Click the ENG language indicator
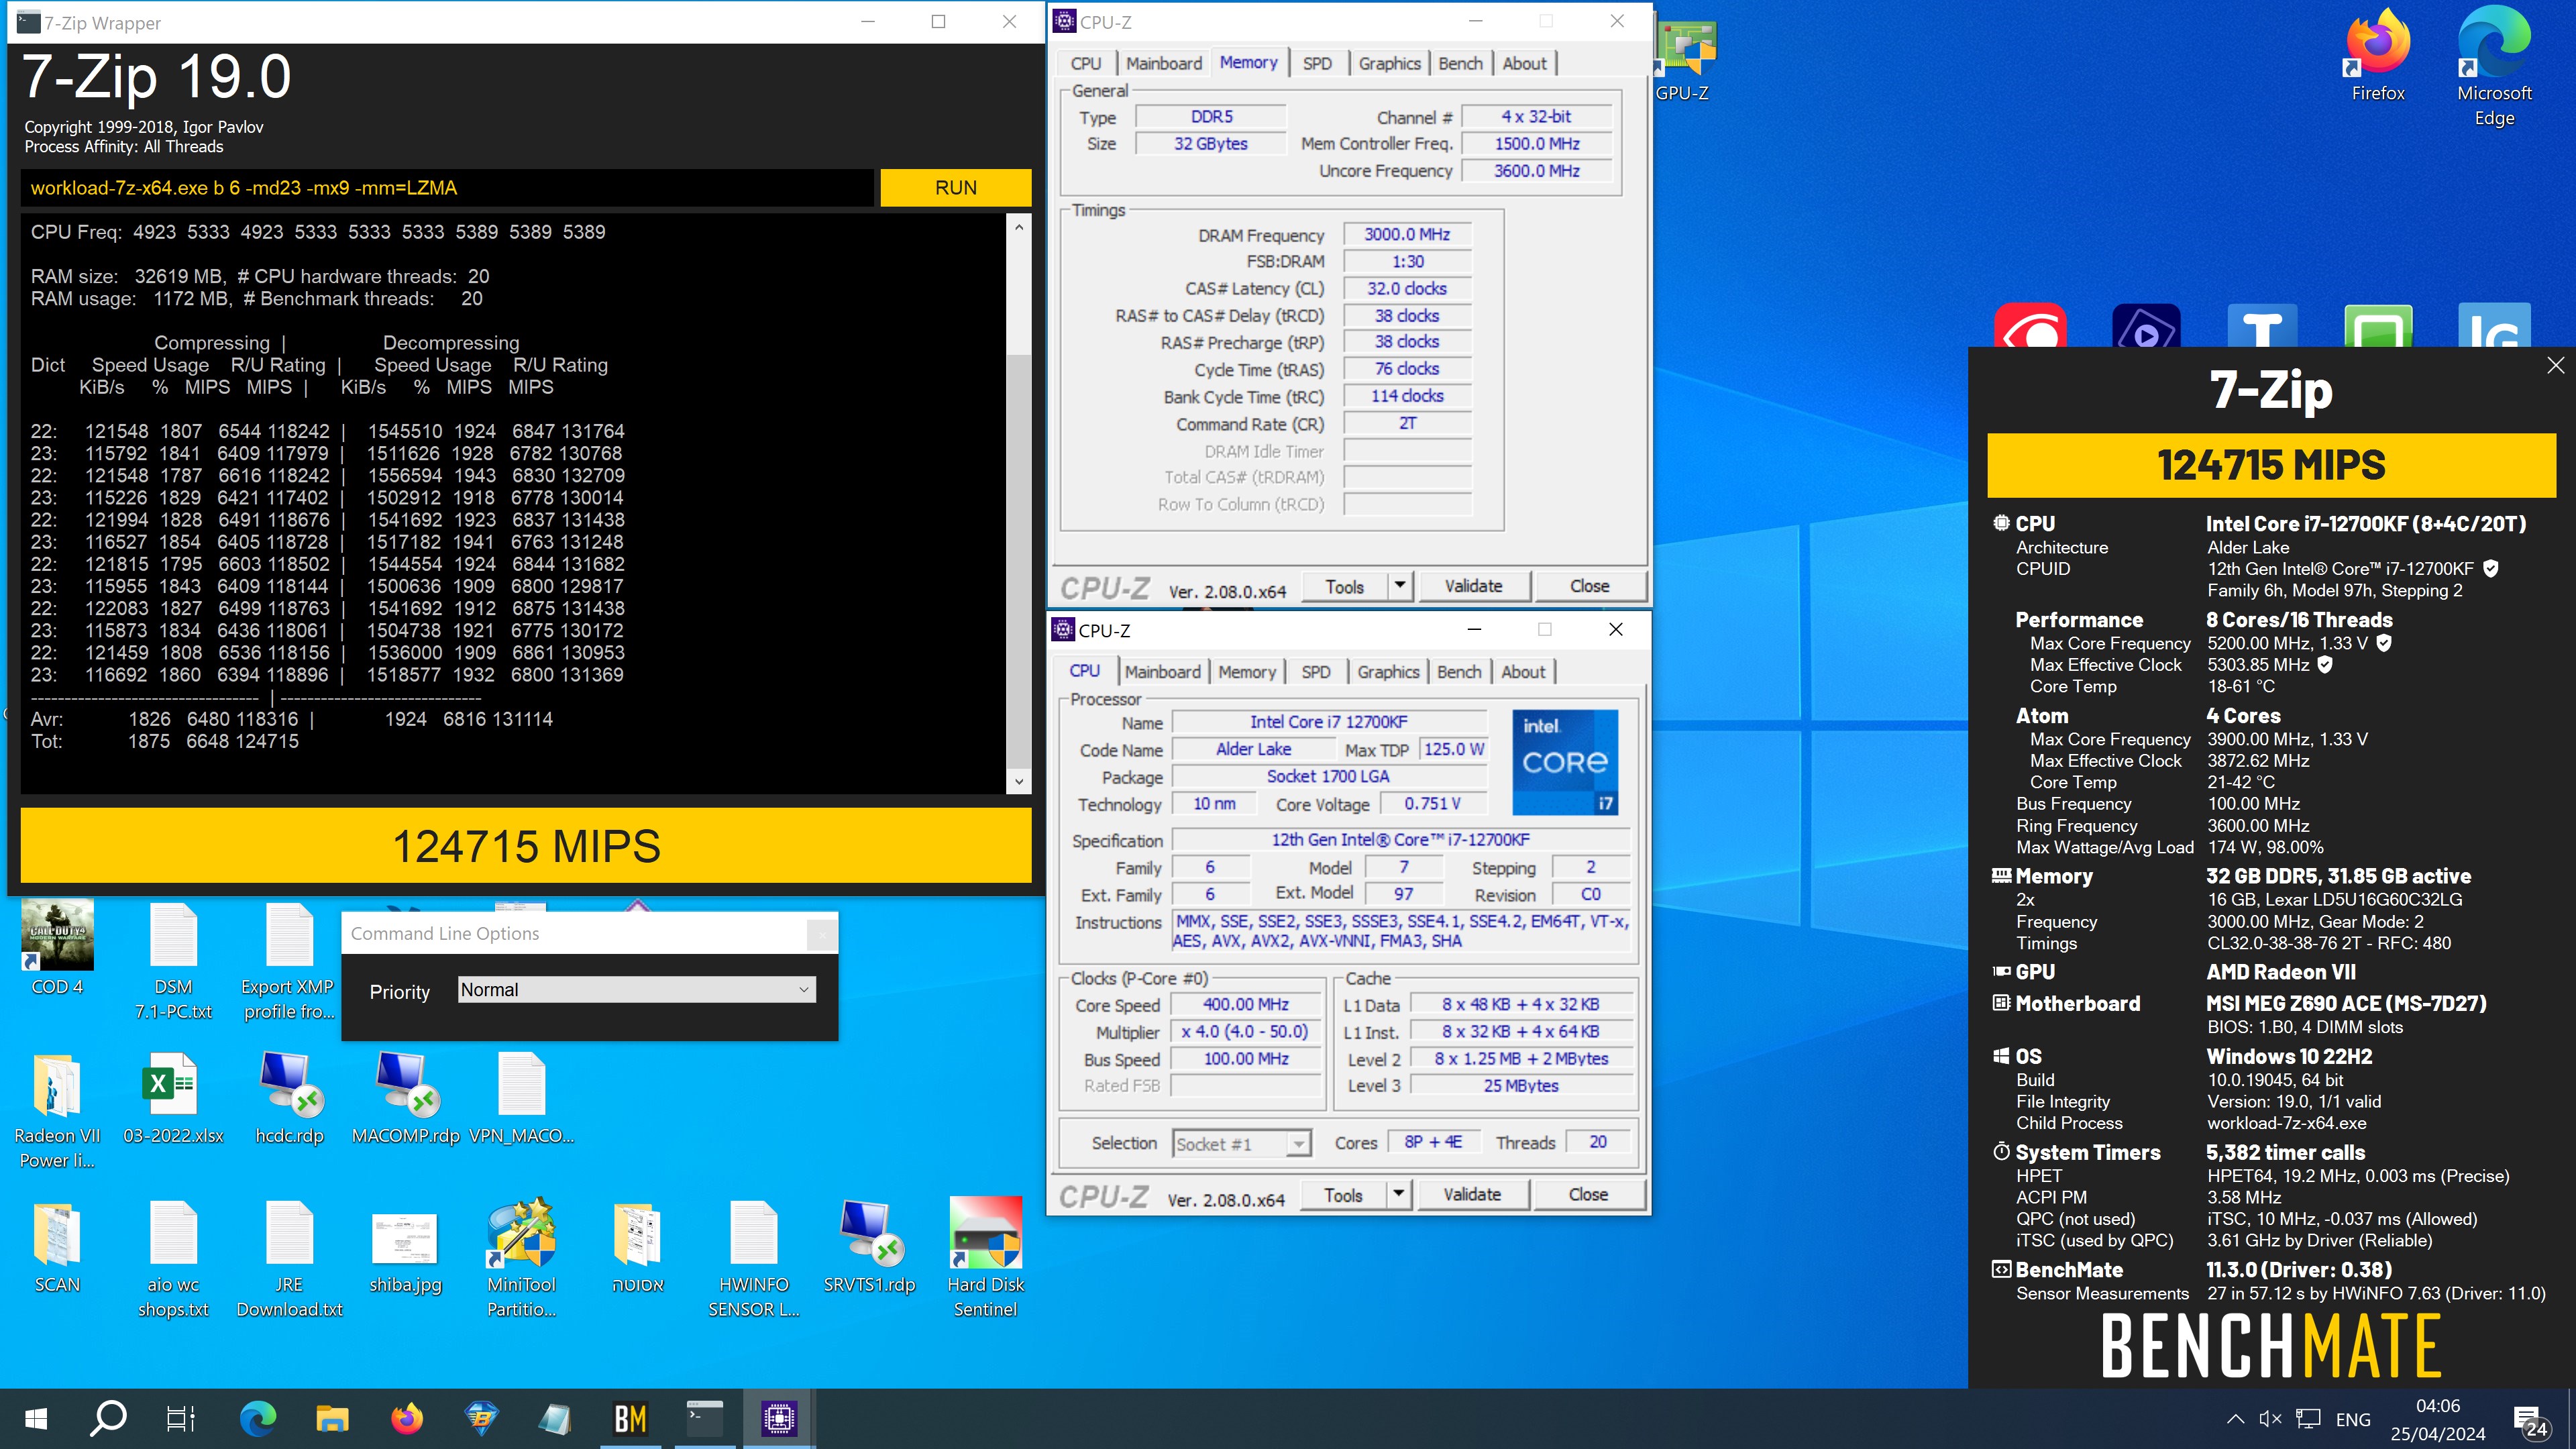The width and height of the screenshot is (2576, 1449). click(2353, 1420)
